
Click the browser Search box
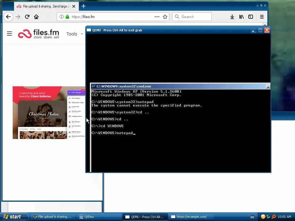click(192, 17)
